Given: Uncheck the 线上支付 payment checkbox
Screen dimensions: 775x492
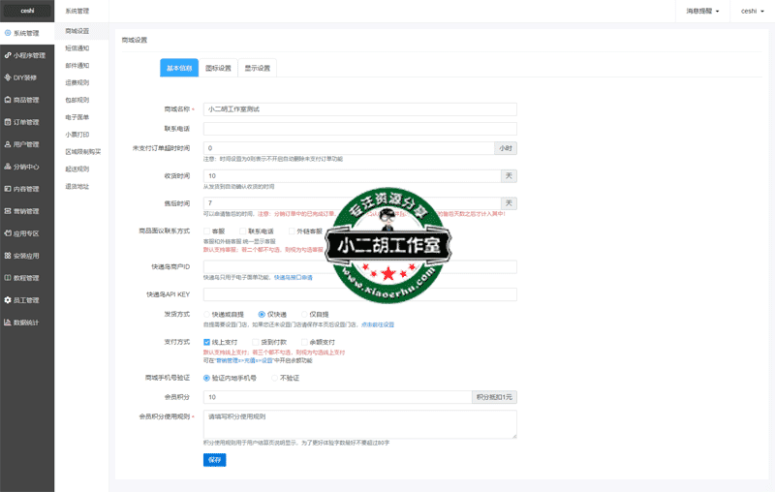Looking at the screenshot, I should click(206, 342).
